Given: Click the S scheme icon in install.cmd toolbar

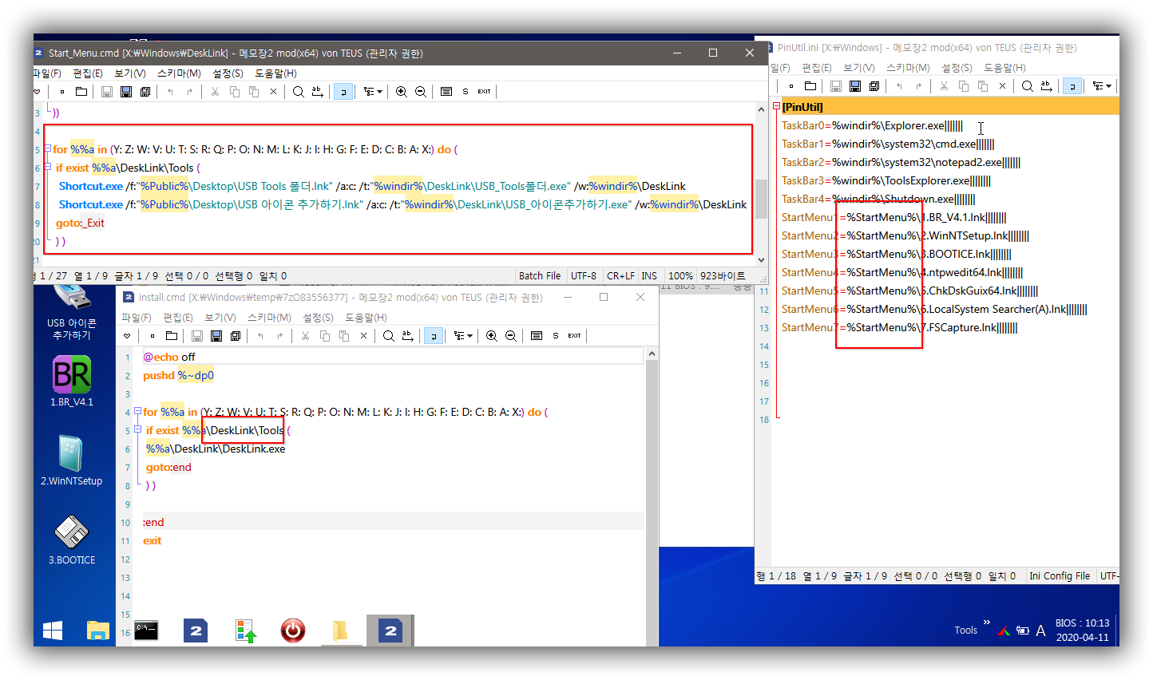Looking at the screenshot, I should pos(556,336).
